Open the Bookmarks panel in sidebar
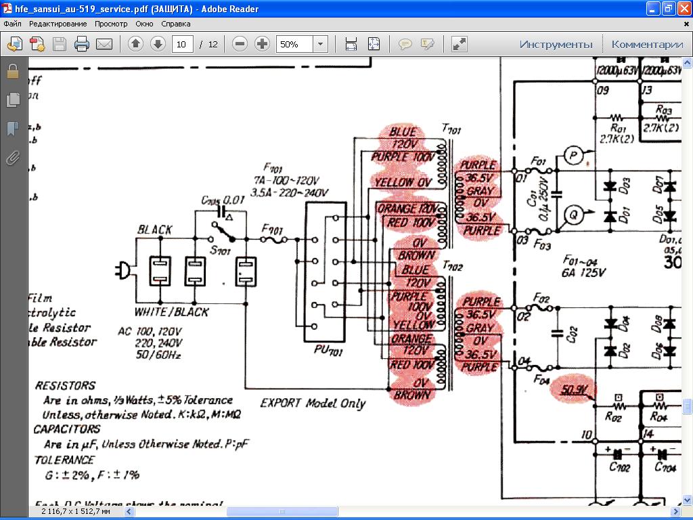This screenshot has height=520, width=693. pos(12,129)
